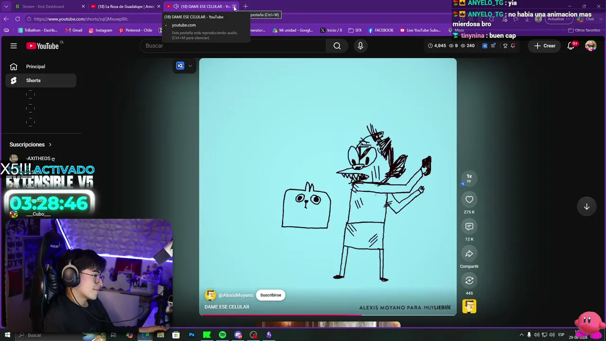This screenshot has height=341, width=606.
Task: Open Photoshop from the taskbar
Action: [x=192, y=335]
